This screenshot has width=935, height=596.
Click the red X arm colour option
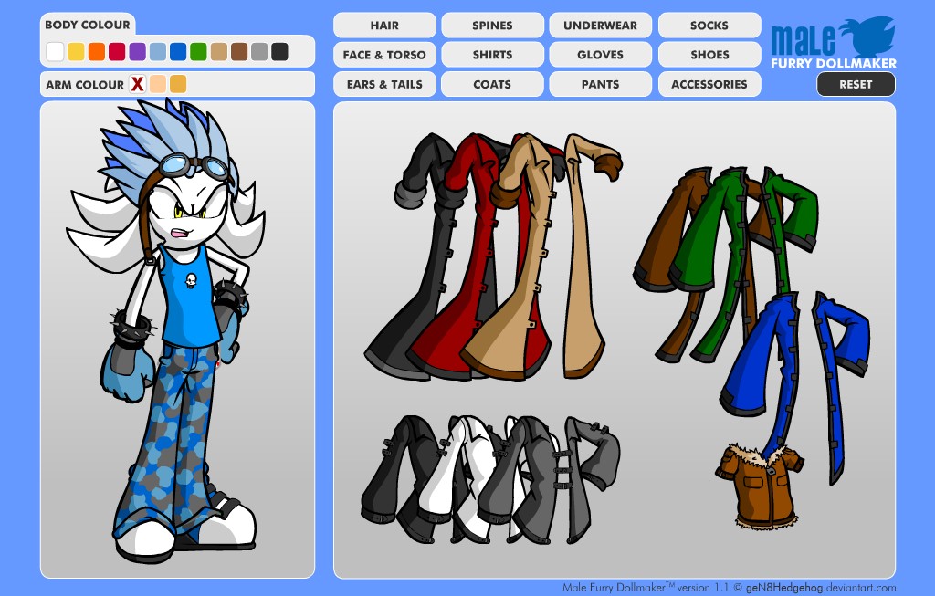click(x=138, y=84)
